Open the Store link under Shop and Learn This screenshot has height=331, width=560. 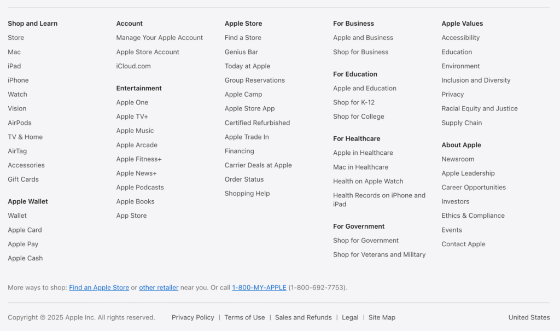[16, 38]
